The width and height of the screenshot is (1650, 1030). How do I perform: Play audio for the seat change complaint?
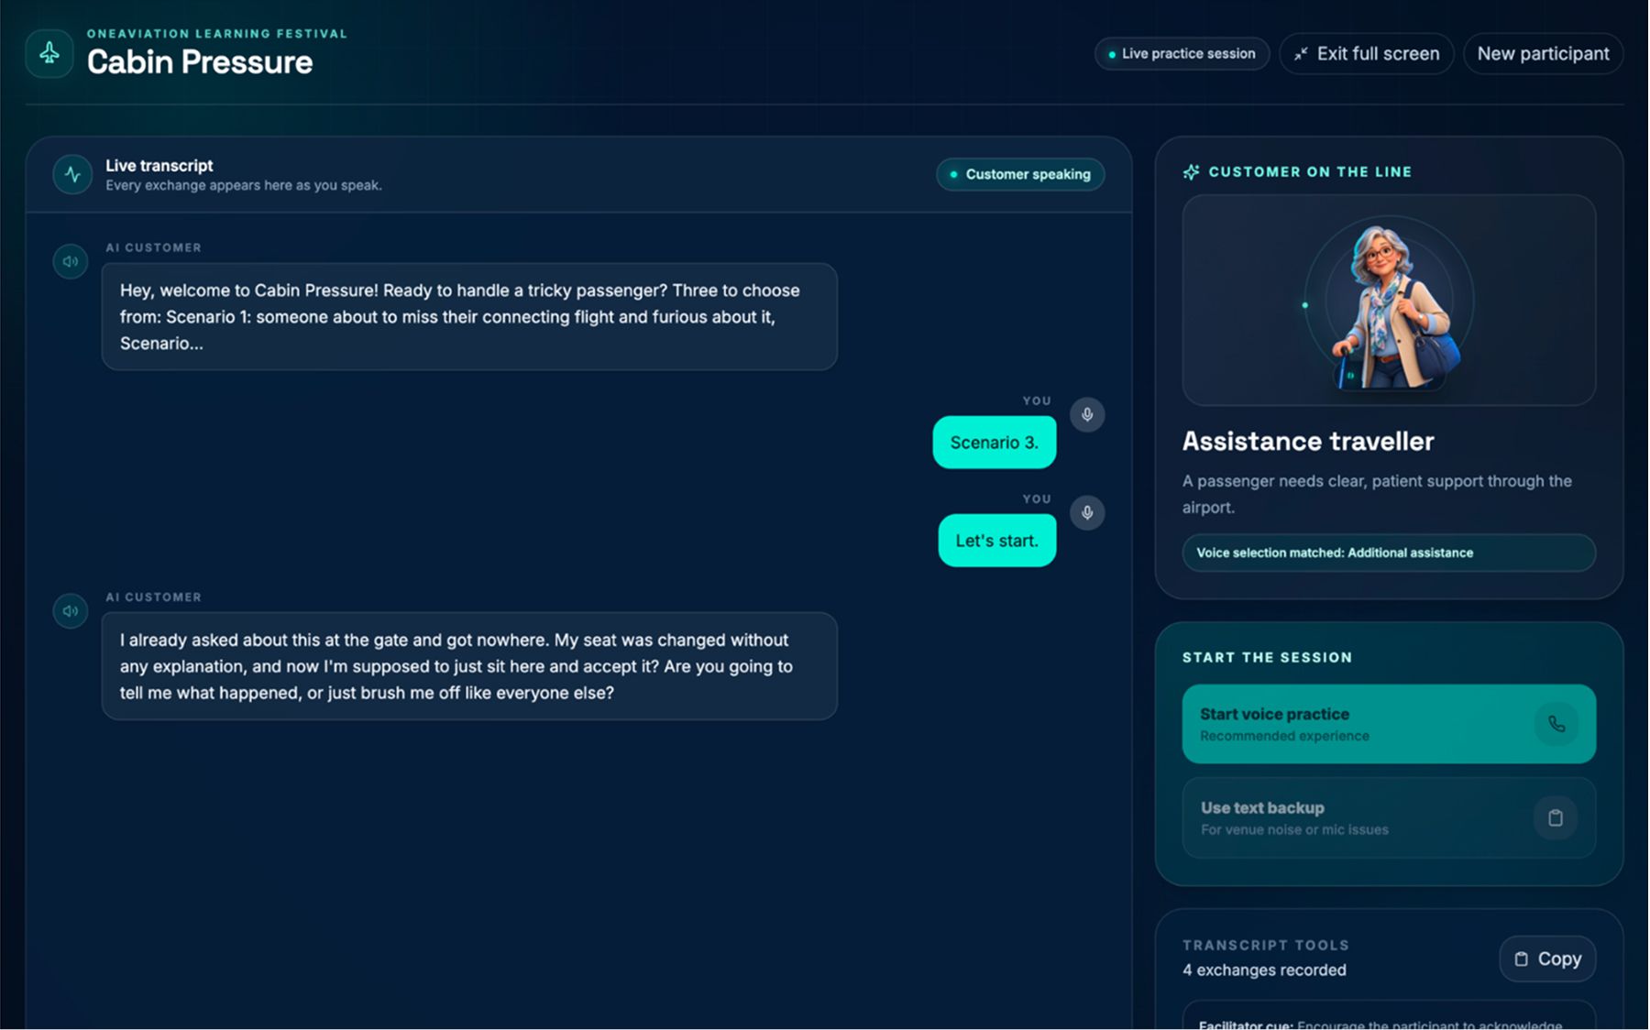click(71, 610)
